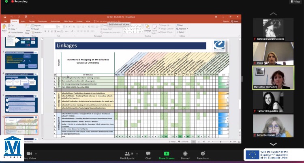Open Zoom Chat panel
This screenshot has width=304, height=163.
click(148, 156)
